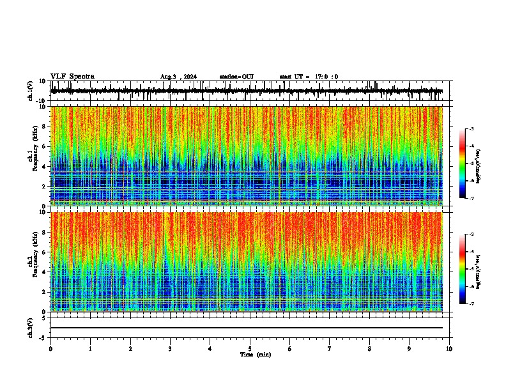
Task: Click the "ch.3(V)" axis label
Action: (31, 328)
